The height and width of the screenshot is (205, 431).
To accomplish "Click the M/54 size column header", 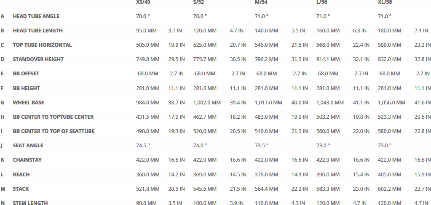I will coord(261,3).
